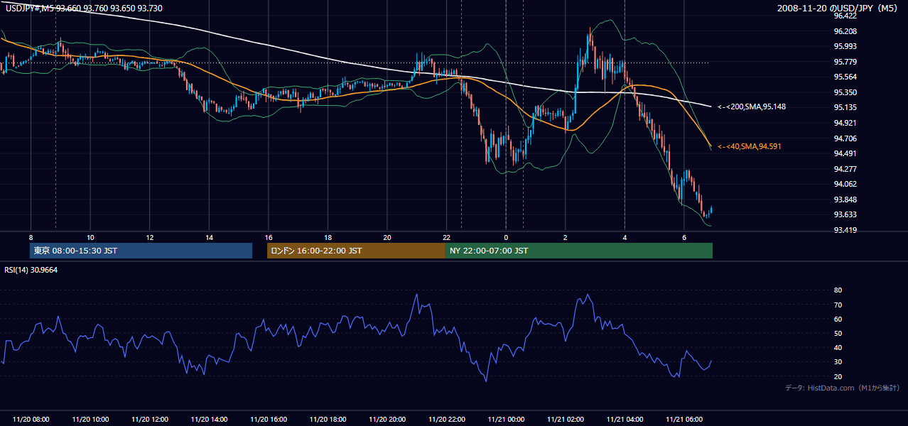The width and height of the screenshot is (908, 426).
Task: Click hour tick 22 under price chart
Action: click(446, 237)
